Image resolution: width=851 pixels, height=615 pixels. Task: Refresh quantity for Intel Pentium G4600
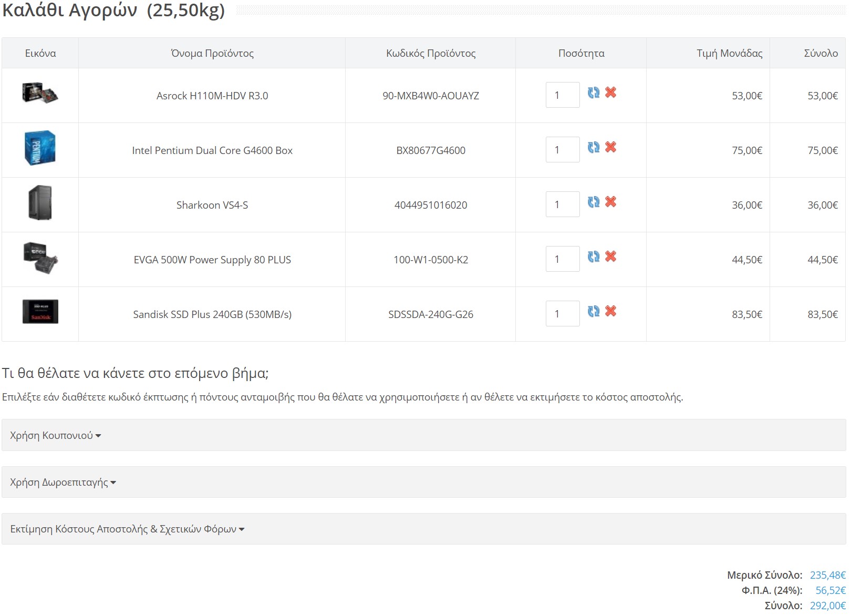594,147
